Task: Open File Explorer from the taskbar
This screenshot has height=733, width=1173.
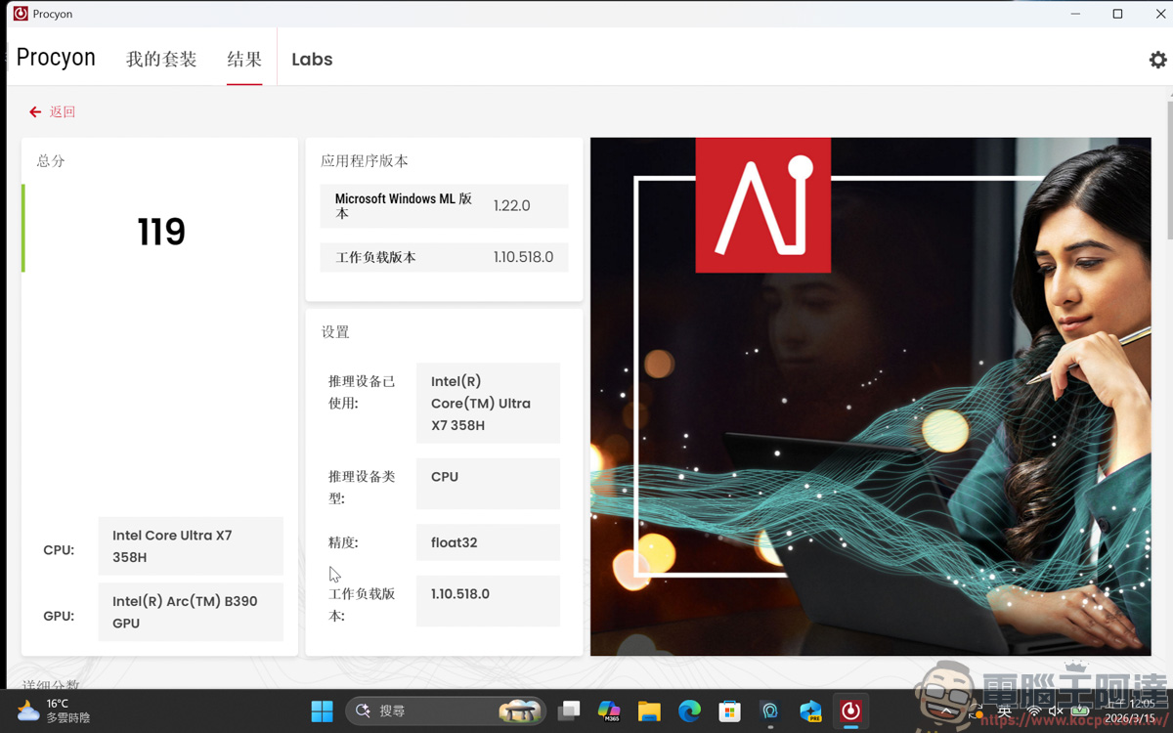Action: coord(649,711)
